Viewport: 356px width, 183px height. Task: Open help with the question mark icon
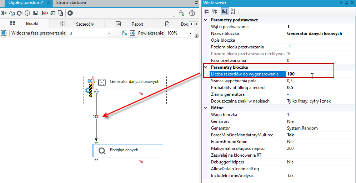point(192,13)
